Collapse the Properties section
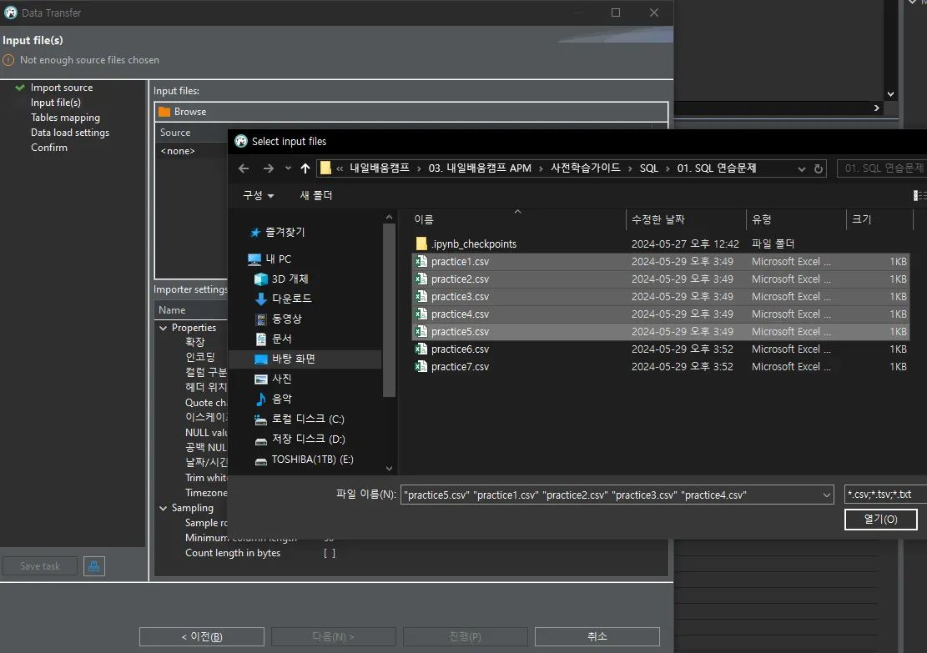Image resolution: width=927 pixels, height=653 pixels. tap(162, 328)
